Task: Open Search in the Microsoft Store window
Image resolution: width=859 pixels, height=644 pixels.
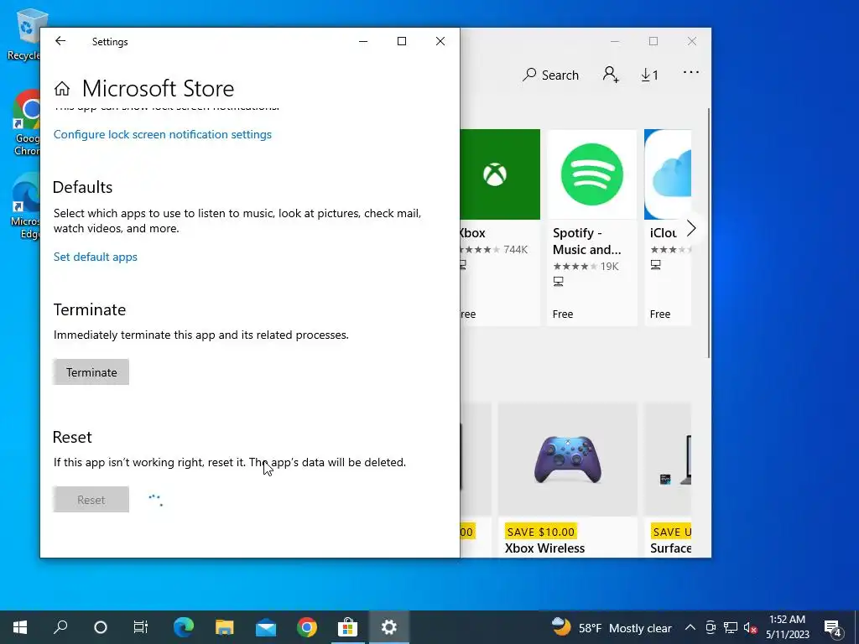Action: [x=550, y=75]
